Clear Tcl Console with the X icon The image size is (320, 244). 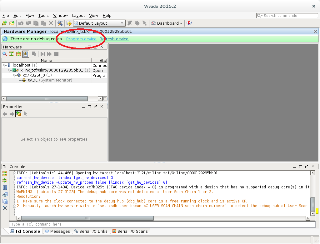click(x=5, y=208)
